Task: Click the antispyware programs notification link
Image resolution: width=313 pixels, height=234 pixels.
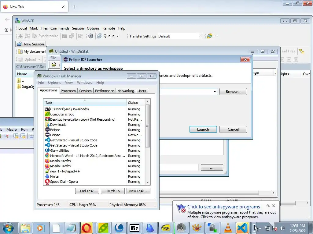Action: point(223,207)
